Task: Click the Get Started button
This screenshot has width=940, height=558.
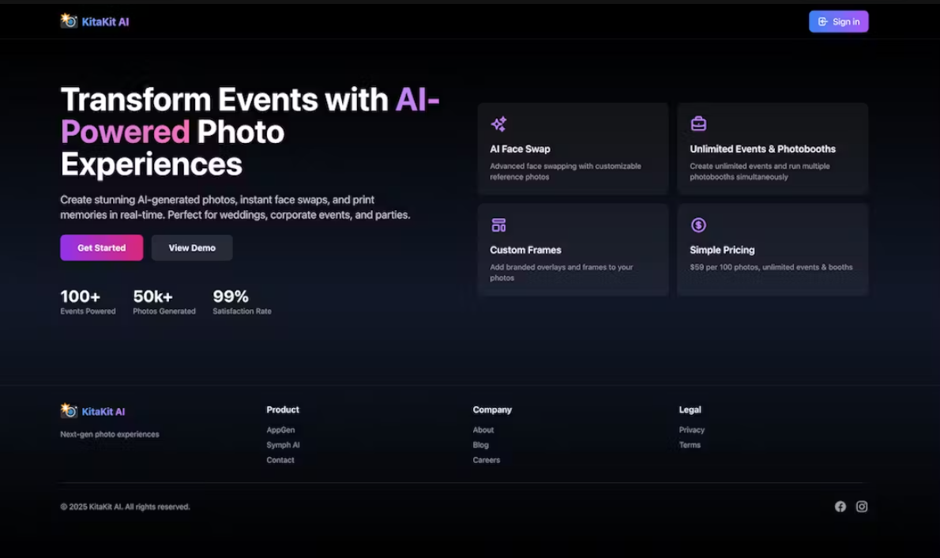Action: [x=101, y=248]
